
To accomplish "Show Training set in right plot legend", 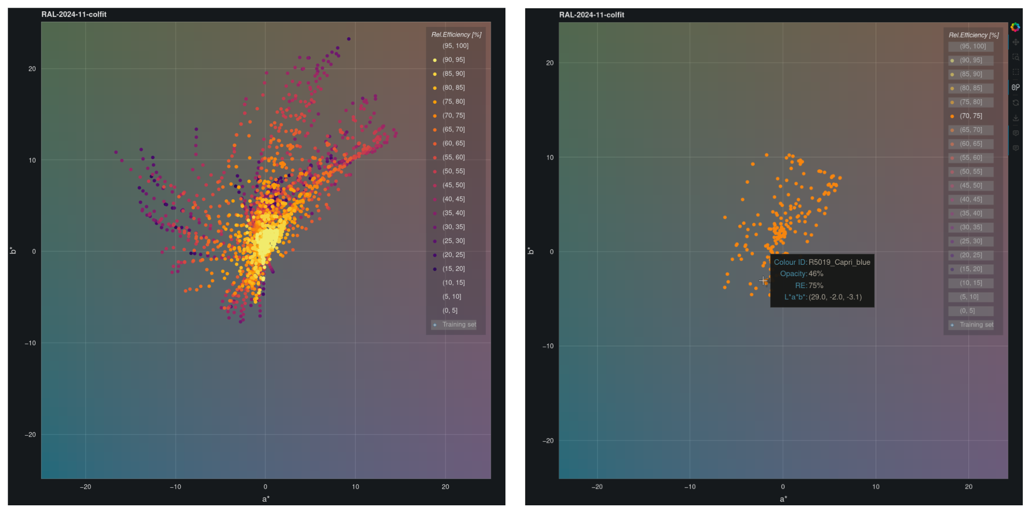I will [971, 325].
